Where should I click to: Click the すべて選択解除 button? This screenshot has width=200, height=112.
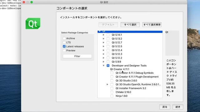tap(152, 25)
